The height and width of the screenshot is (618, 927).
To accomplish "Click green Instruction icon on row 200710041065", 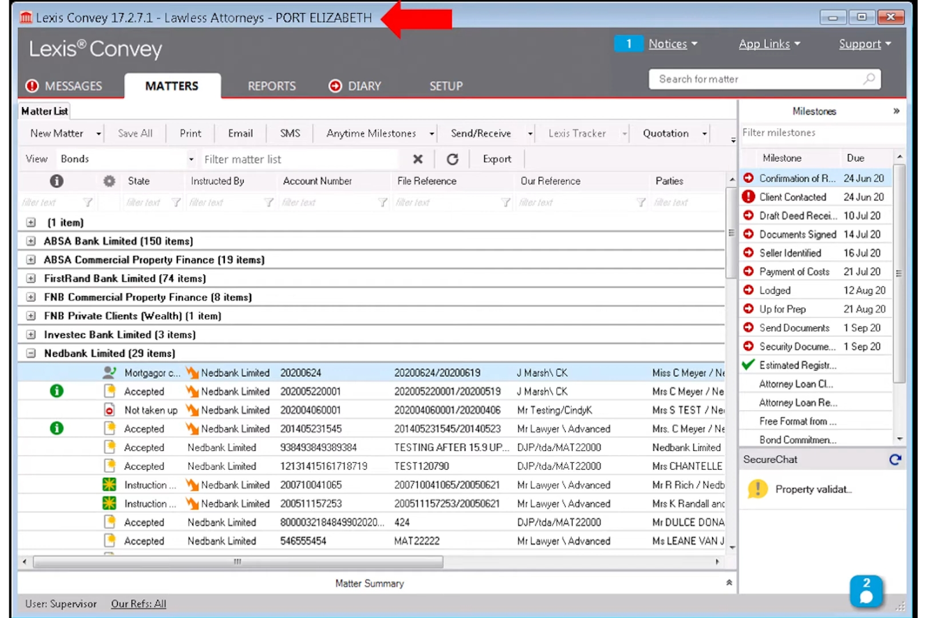I will pyautogui.click(x=109, y=485).
